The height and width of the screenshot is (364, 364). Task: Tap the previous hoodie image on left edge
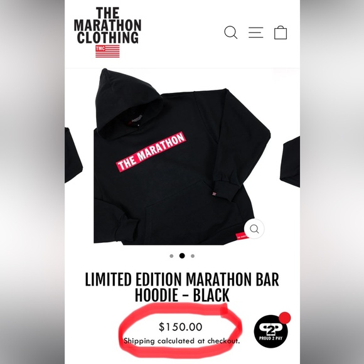(x=73, y=155)
